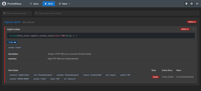Screen dimensions: 201x91
Task: Click the Active Since column header
Action: coord(167,70)
